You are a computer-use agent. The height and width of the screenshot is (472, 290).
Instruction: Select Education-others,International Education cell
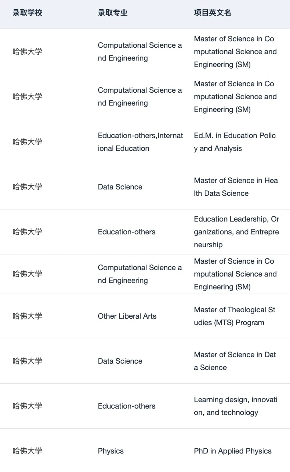[140, 142]
